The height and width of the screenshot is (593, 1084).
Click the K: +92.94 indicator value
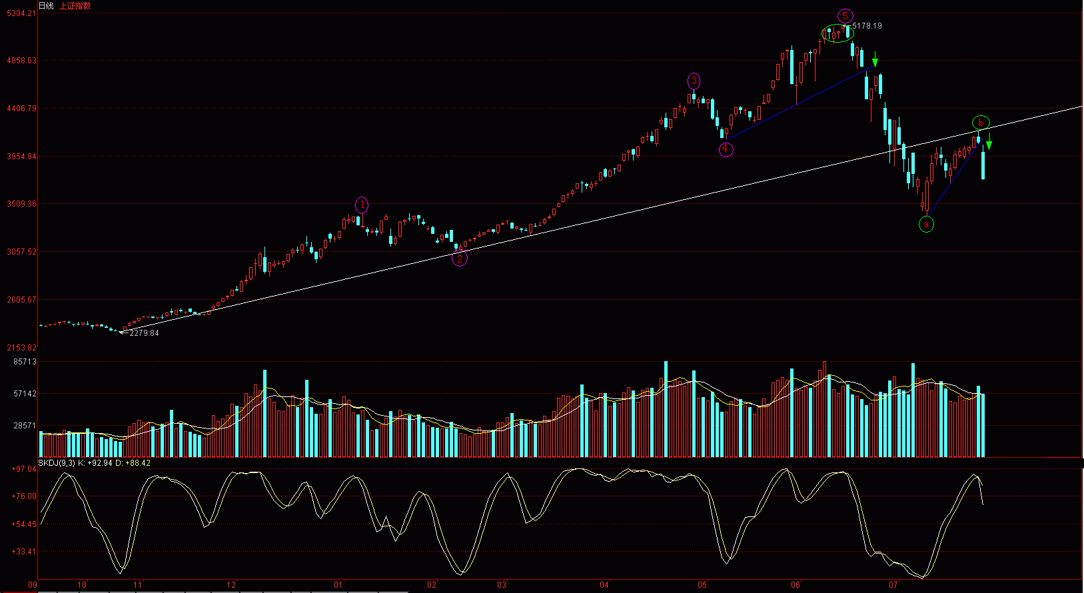[95, 463]
